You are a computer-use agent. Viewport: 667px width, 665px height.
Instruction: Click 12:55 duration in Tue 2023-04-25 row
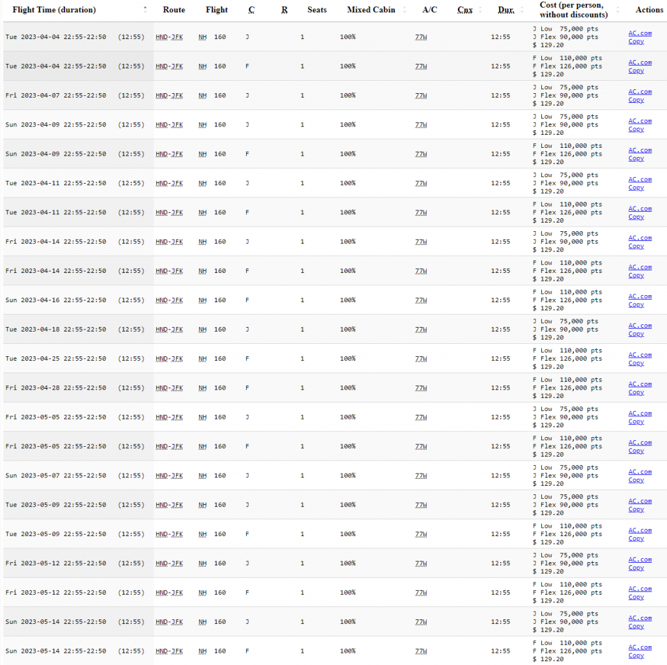[x=500, y=359]
